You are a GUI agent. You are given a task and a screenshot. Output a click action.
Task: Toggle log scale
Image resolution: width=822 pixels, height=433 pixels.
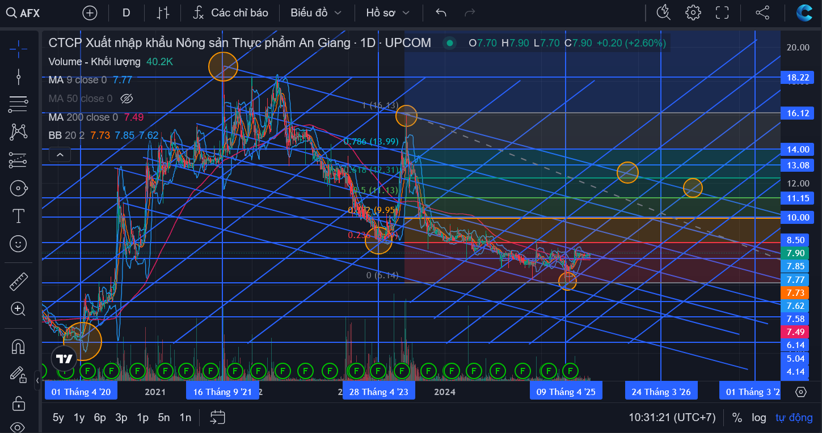click(758, 418)
